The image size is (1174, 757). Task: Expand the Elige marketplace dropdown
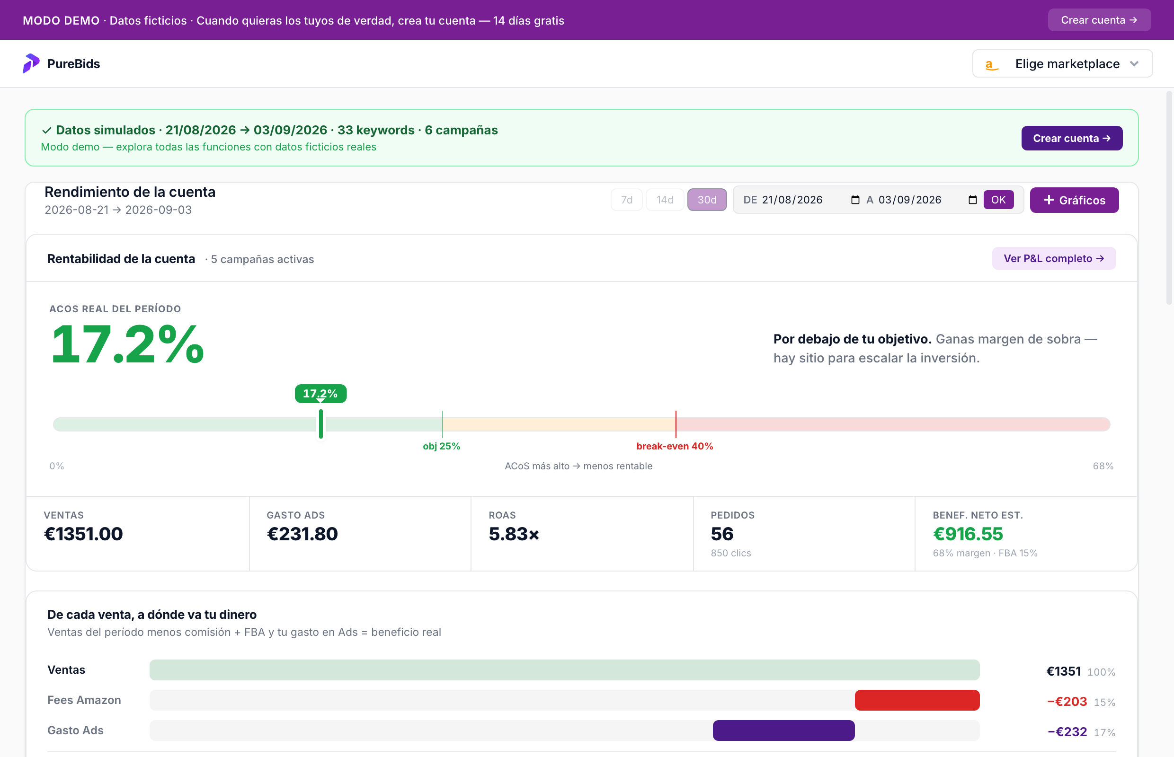coord(1062,64)
